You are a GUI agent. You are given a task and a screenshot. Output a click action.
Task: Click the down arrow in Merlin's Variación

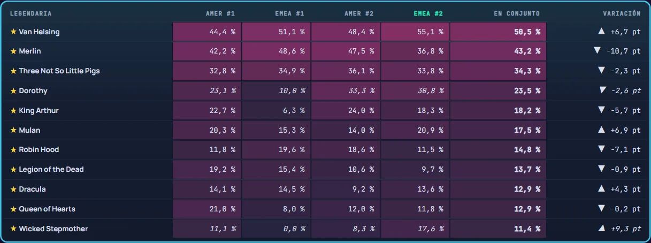(598, 51)
